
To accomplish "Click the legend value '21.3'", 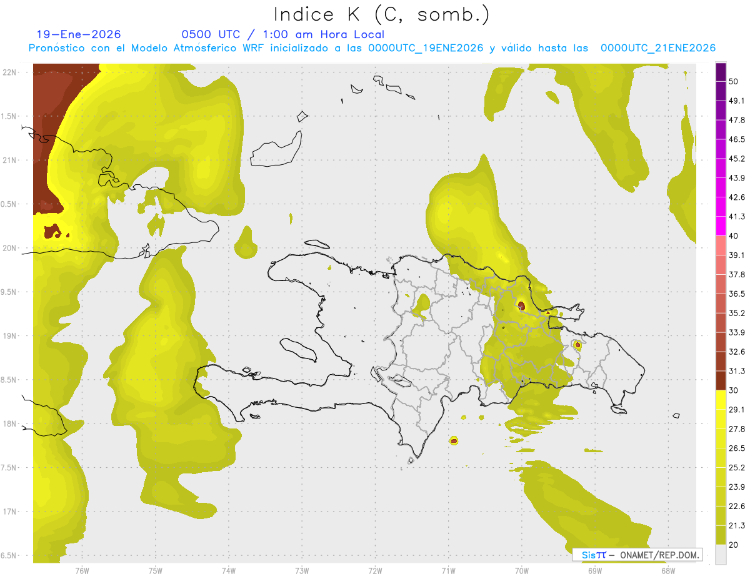I will [x=737, y=525].
